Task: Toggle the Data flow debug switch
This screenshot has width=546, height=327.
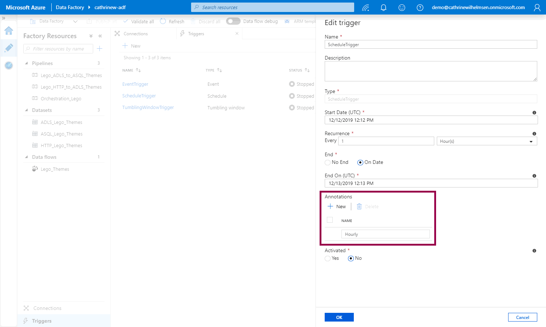Action: click(x=233, y=21)
